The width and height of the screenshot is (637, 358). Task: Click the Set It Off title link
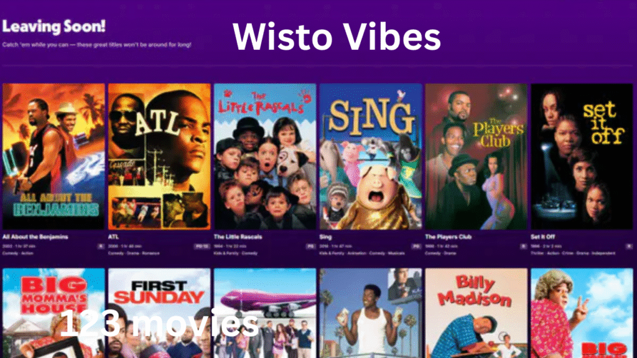tap(542, 237)
